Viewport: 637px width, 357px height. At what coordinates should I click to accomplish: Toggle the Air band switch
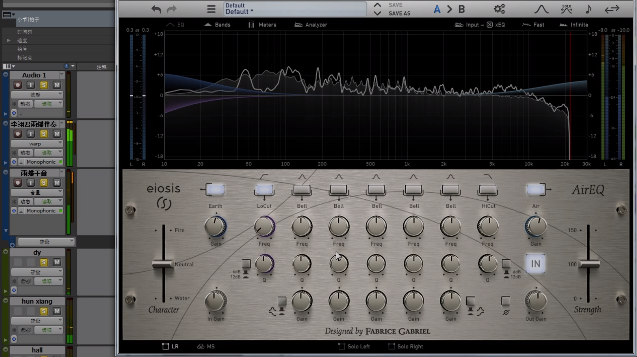[x=536, y=190]
